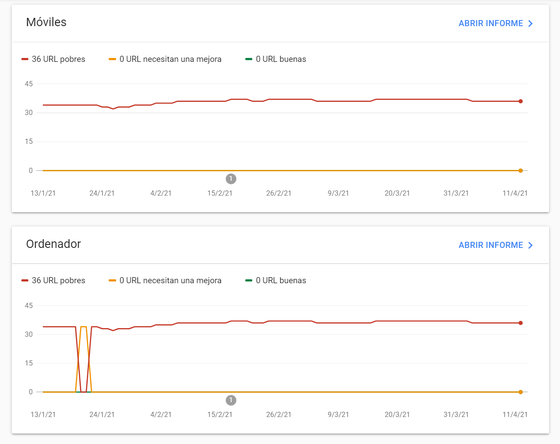Toggle '0 URL necesitan una mejora' legend in Móviles
Screen dimensions: 560x444
point(165,59)
